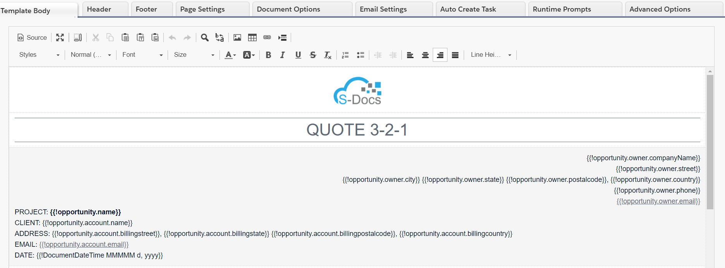
Task: Open the Auto Create Task tab
Action: [x=480, y=9]
